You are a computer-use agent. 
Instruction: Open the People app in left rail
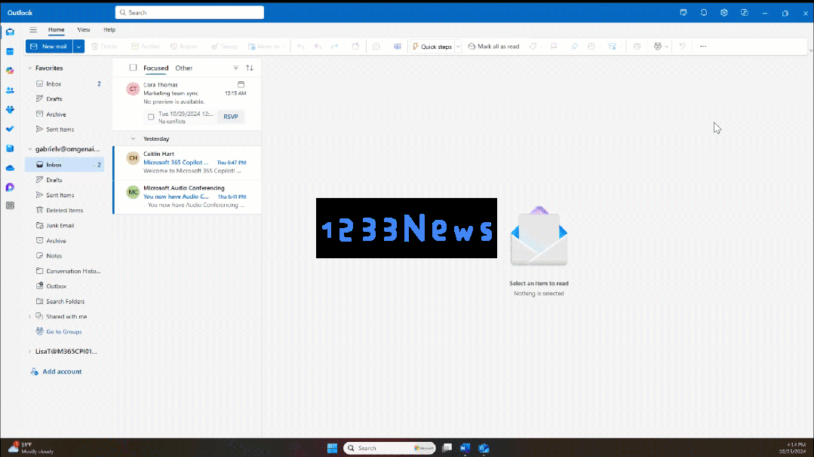coord(10,90)
